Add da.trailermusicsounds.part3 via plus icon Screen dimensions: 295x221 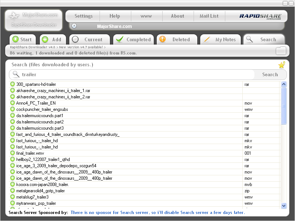tap(13, 128)
